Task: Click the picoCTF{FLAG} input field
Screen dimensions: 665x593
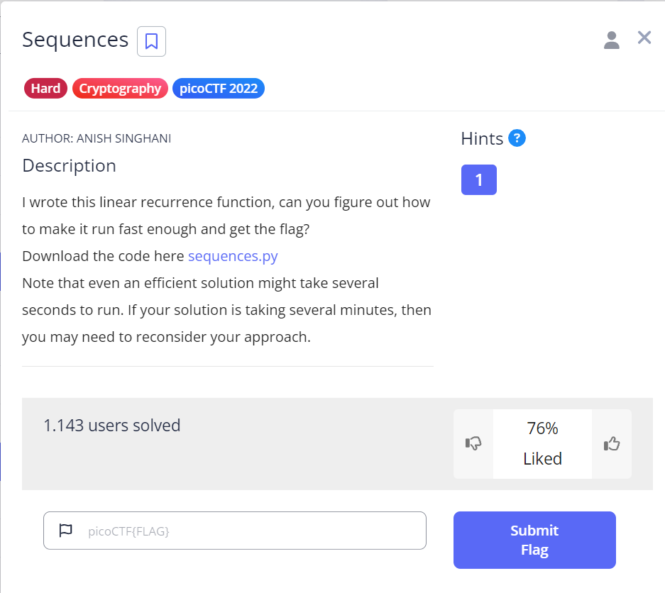Action: coord(234,531)
